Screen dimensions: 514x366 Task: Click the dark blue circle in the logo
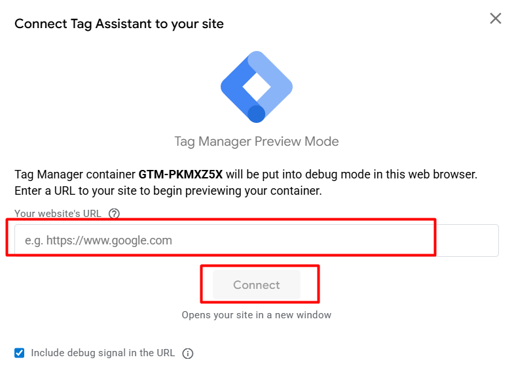coord(257,114)
